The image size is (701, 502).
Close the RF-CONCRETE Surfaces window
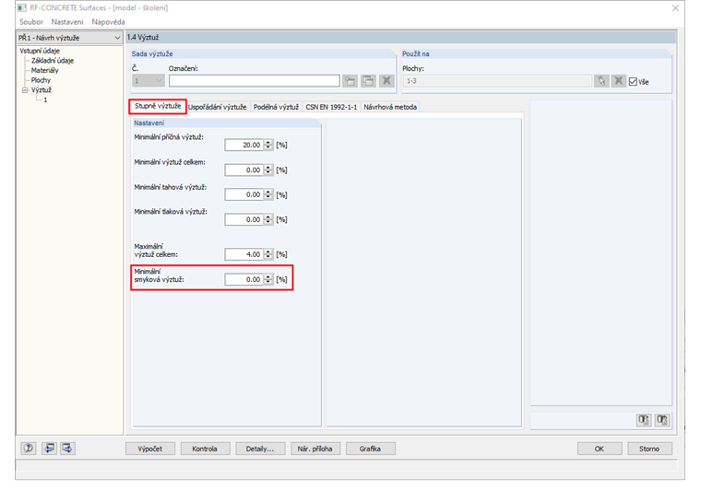point(675,8)
